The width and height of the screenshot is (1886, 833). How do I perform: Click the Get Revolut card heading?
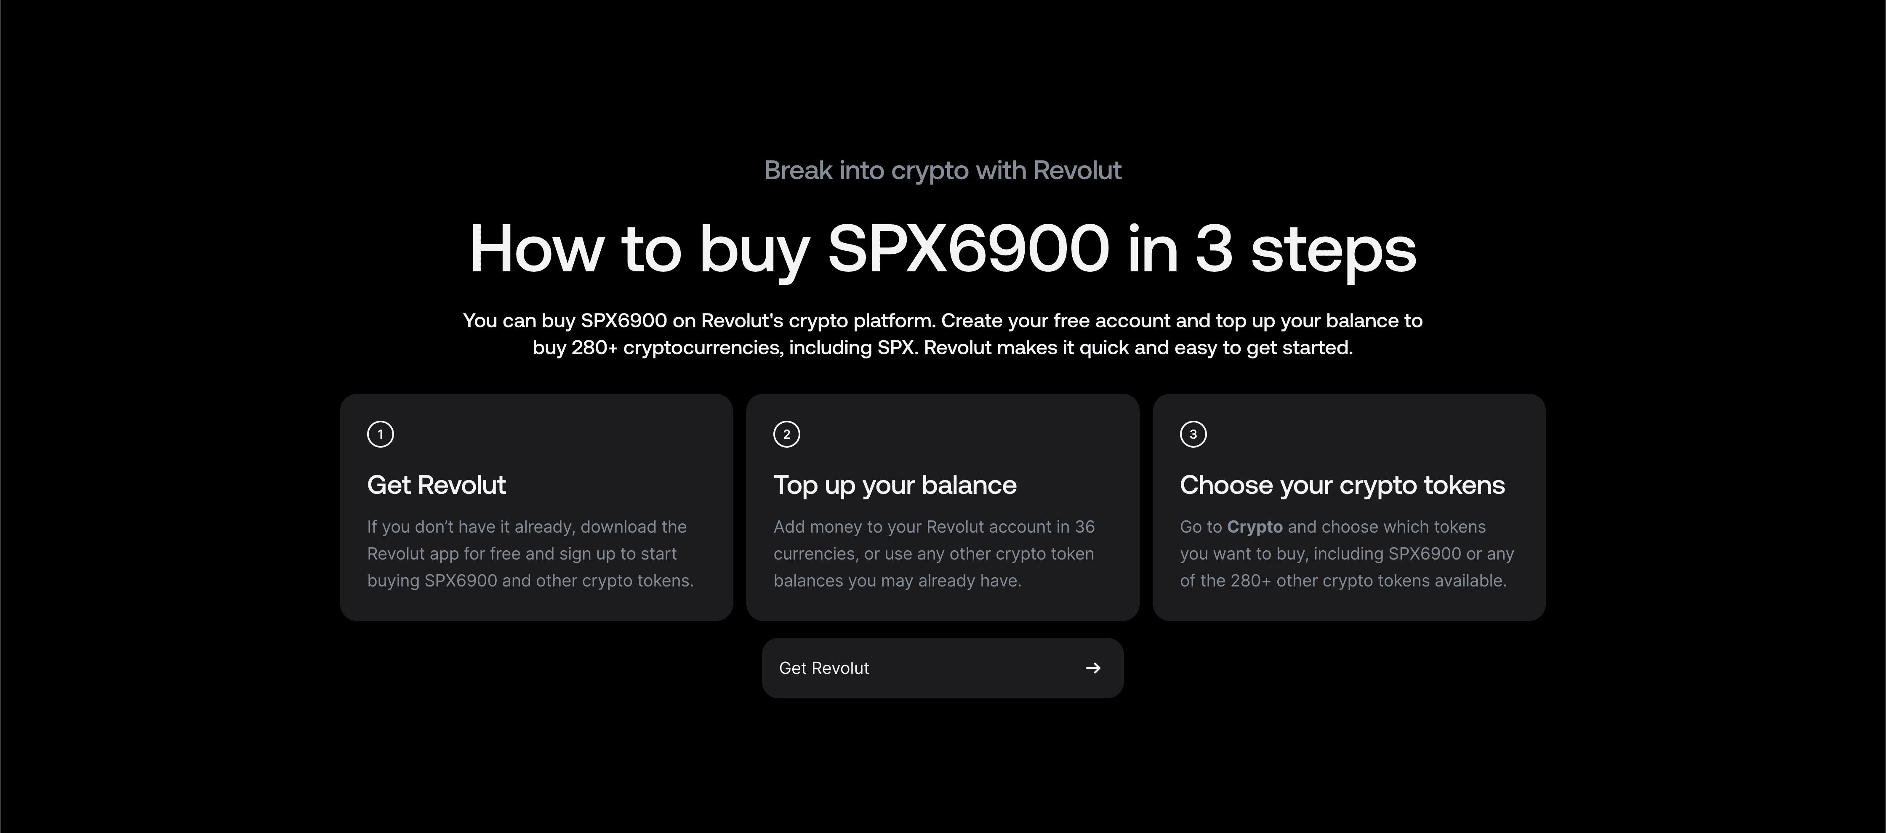pos(437,485)
